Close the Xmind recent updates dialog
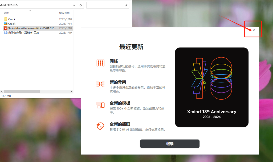Image resolution: width=273 pixels, height=162 pixels. click(254, 30)
